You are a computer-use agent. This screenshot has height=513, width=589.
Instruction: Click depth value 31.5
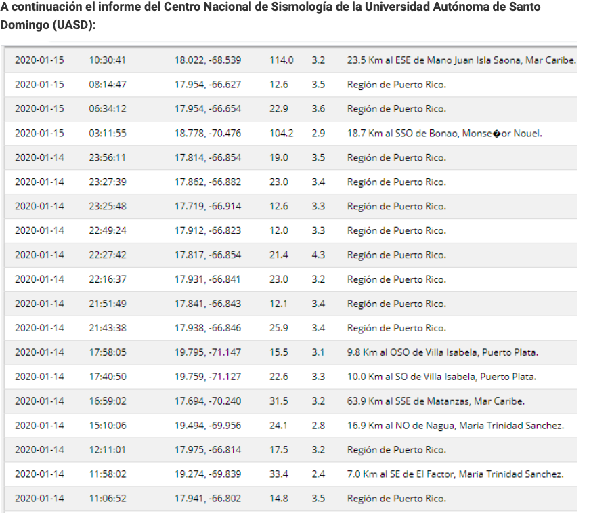279,401
